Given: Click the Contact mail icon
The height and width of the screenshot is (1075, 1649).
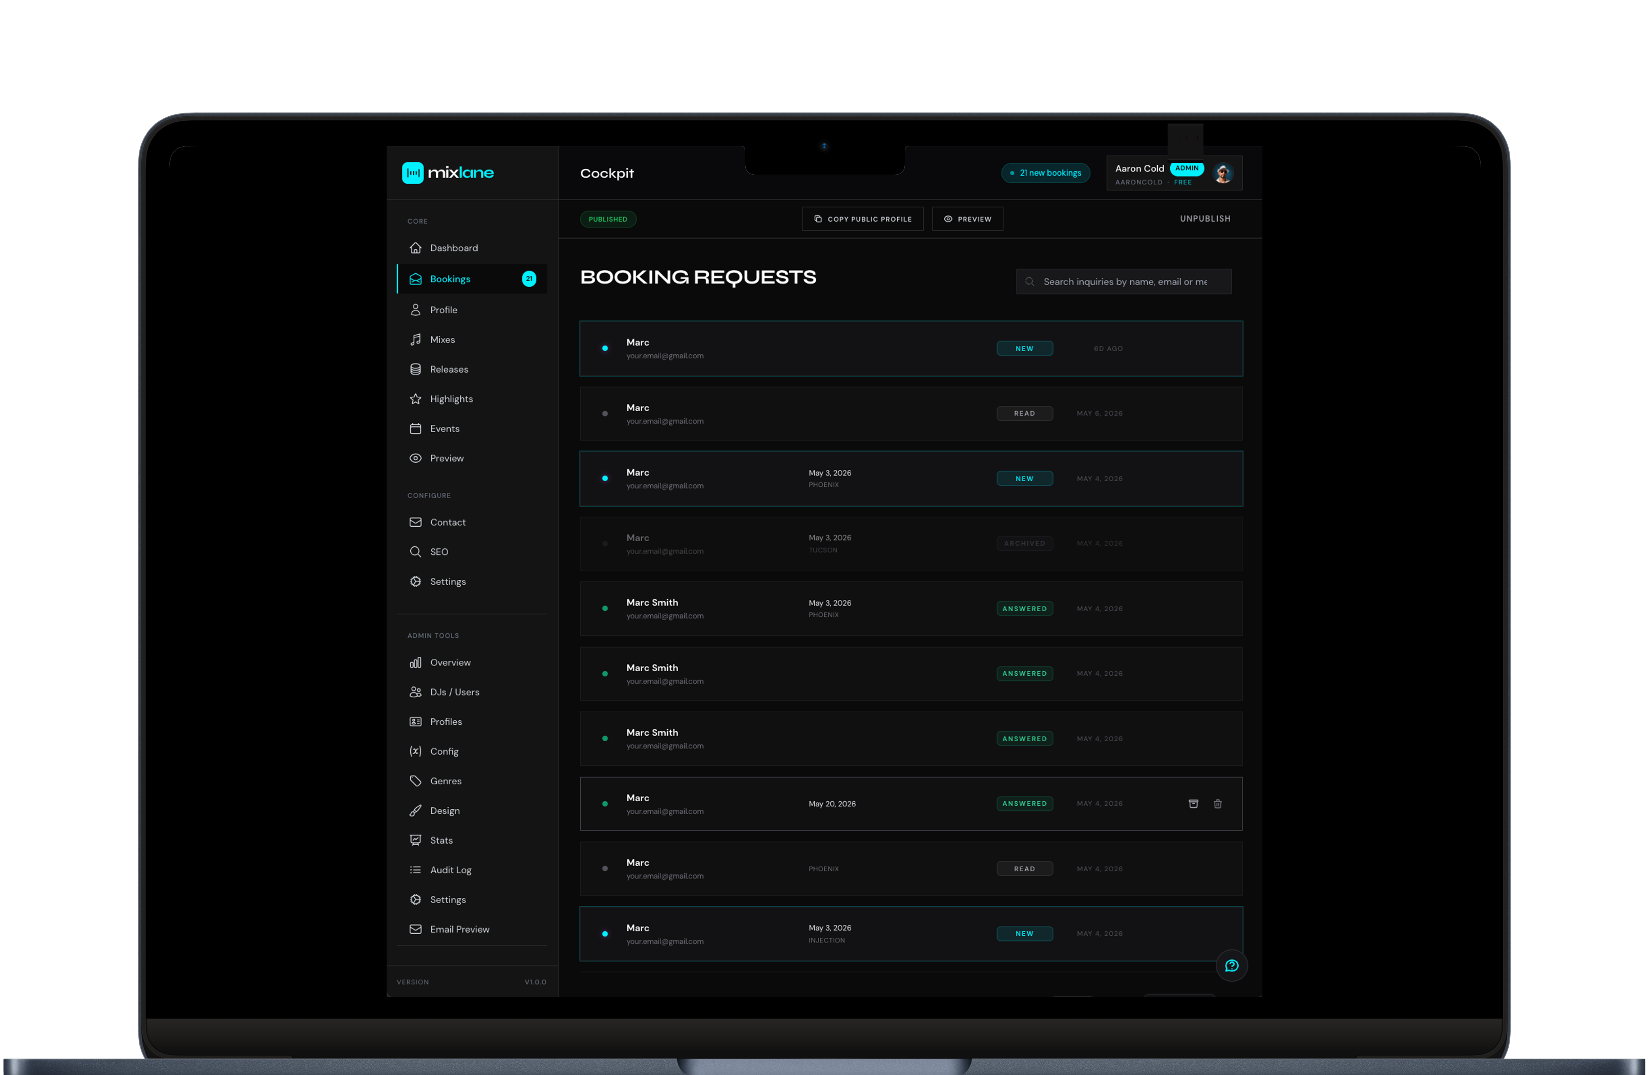Looking at the screenshot, I should [x=416, y=522].
